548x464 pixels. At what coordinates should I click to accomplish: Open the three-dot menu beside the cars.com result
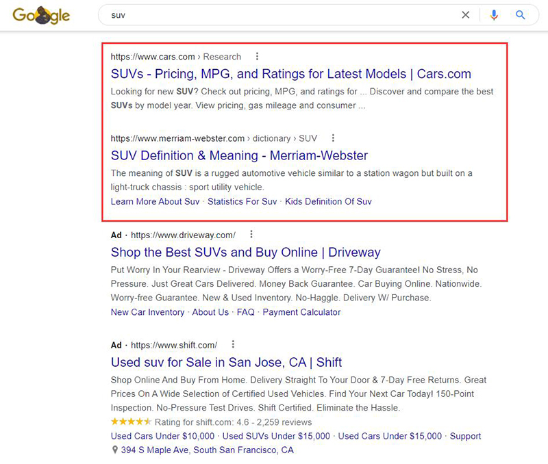pos(258,56)
